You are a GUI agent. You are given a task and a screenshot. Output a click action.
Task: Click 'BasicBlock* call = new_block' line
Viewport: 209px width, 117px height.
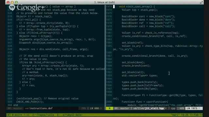coord(148,26)
